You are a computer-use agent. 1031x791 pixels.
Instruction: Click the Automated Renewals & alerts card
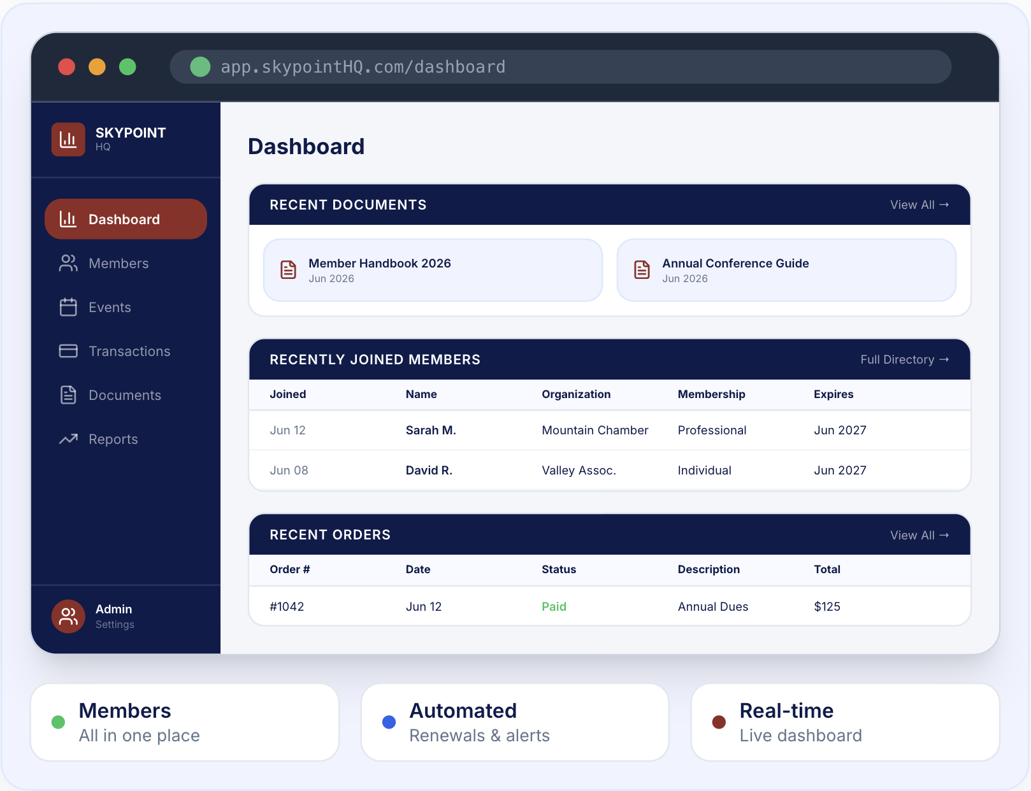point(515,722)
